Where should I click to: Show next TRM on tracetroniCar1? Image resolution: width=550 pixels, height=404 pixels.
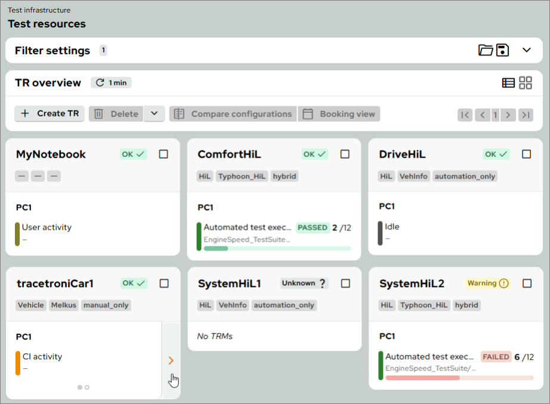tap(171, 360)
